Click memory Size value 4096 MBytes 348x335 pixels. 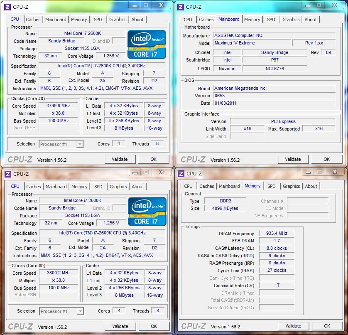pos(225,208)
